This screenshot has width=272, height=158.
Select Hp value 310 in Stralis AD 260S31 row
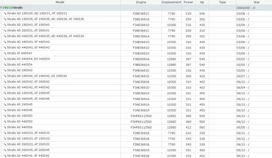pyautogui.click(x=202, y=31)
